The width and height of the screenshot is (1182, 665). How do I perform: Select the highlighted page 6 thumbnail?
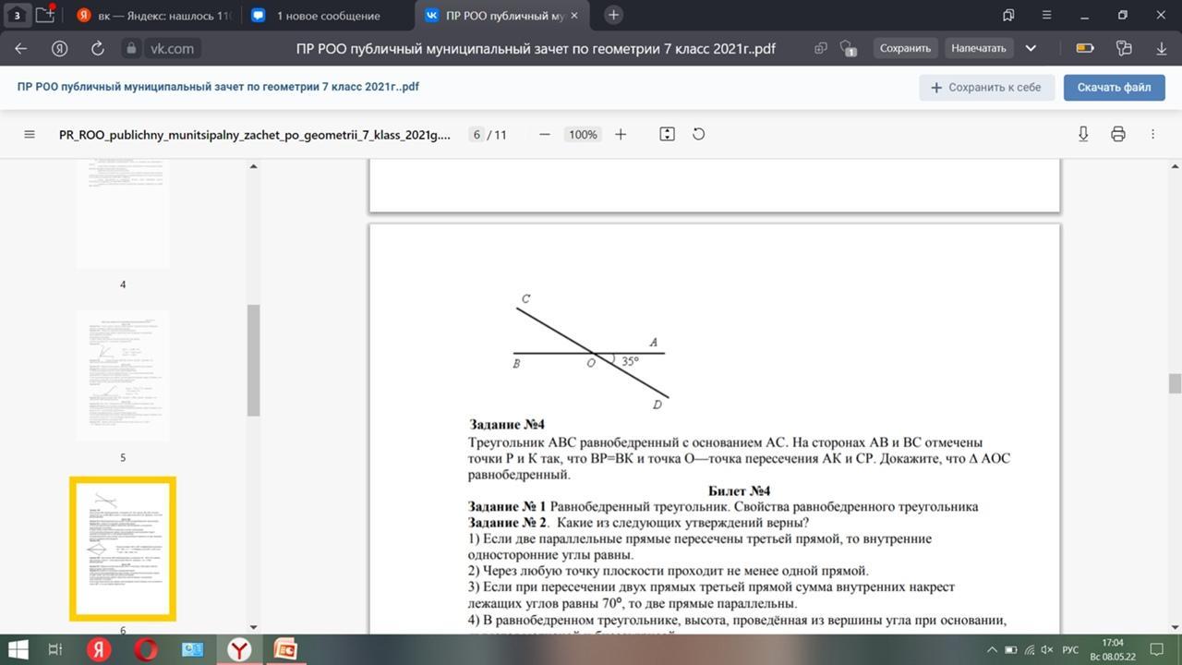pos(123,549)
